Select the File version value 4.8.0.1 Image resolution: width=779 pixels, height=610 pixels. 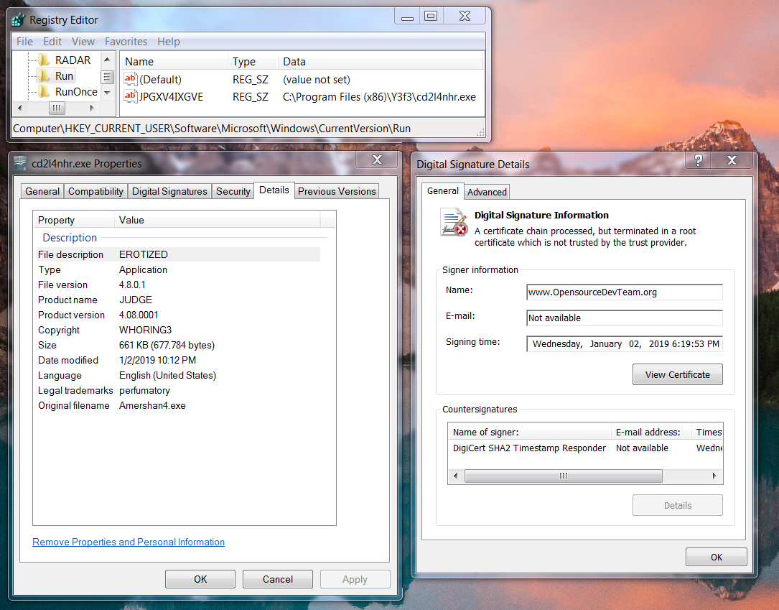[132, 285]
